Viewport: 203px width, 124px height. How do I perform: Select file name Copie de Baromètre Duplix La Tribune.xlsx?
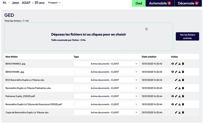click(27, 112)
